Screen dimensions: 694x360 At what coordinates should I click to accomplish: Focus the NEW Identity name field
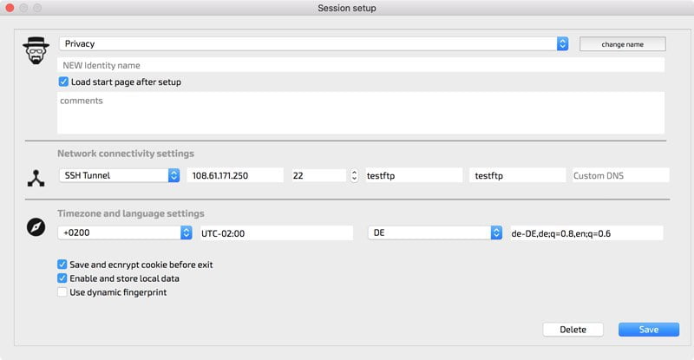point(361,65)
